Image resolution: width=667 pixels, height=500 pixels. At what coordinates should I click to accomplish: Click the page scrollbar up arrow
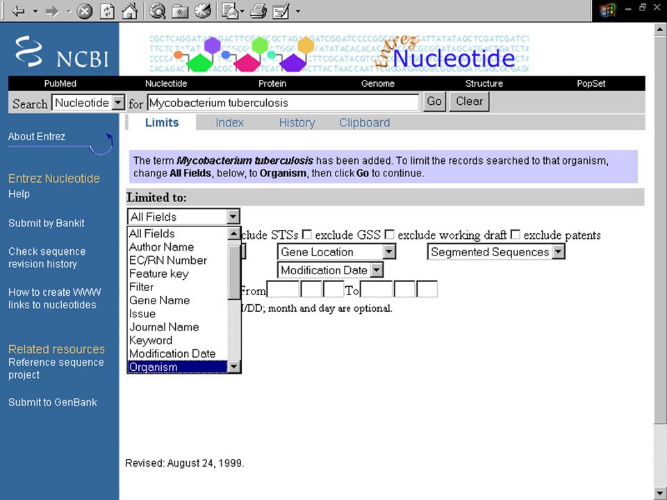tap(660, 30)
